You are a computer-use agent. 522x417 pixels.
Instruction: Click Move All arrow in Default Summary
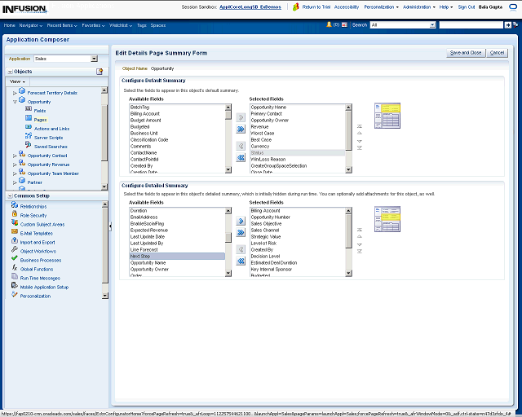(241, 129)
